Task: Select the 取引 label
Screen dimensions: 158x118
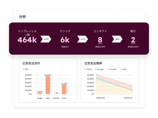Action: pos(133,31)
